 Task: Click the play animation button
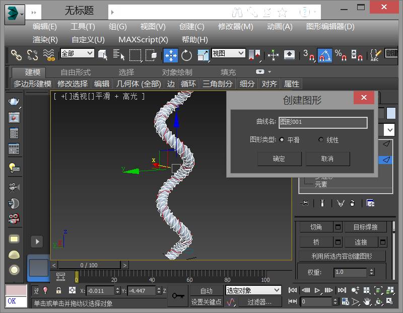click(x=317, y=290)
